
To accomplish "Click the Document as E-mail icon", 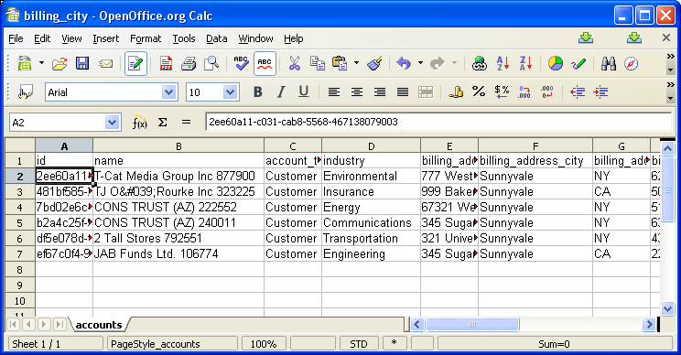I will [x=105, y=64].
